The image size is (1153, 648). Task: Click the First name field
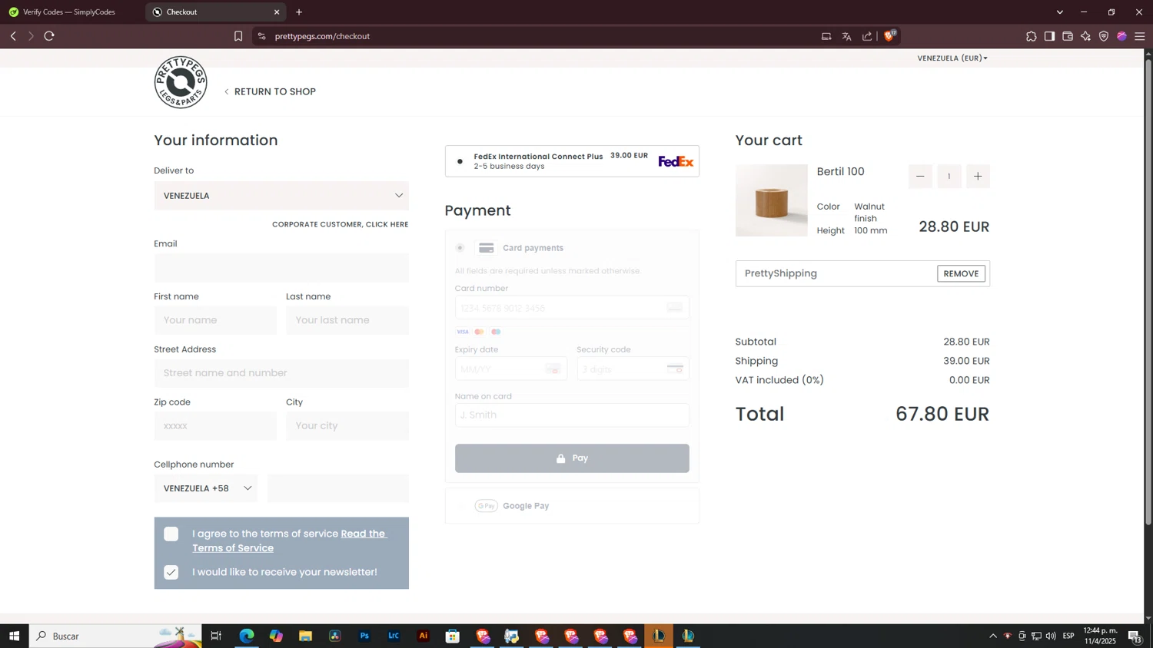pos(215,320)
